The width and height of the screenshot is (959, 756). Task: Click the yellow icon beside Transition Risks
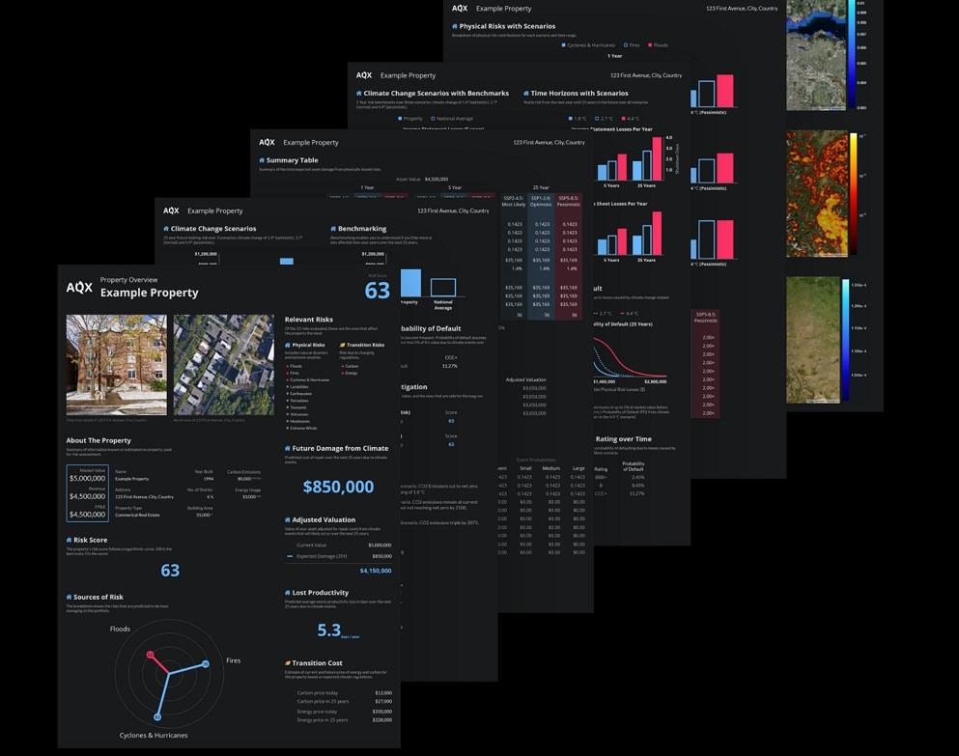(x=343, y=345)
